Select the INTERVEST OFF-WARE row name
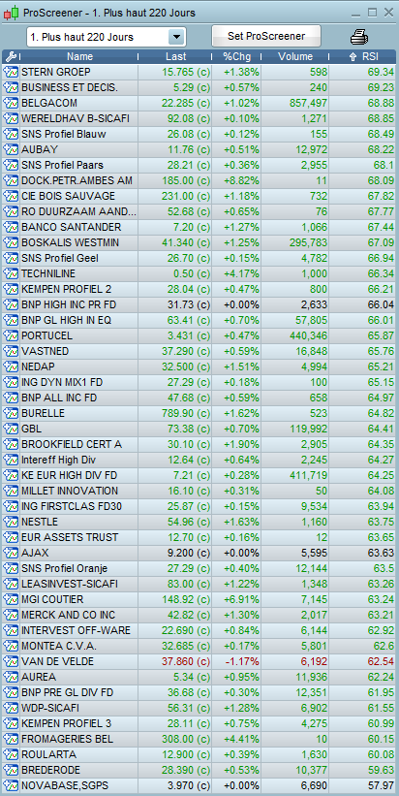The height and width of the screenshot is (796, 399). coord(77,630)
